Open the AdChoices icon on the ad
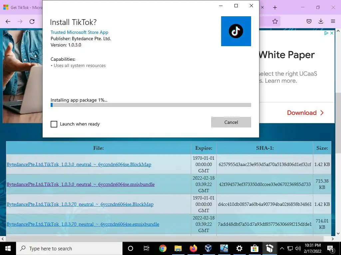Viewport: 341px width, 255px height. pyautogui.click(x=326, y=33)
